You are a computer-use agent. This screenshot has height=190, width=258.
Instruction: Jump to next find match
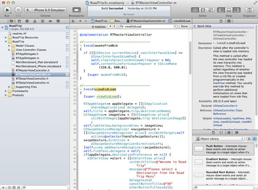tap(114, 26)
